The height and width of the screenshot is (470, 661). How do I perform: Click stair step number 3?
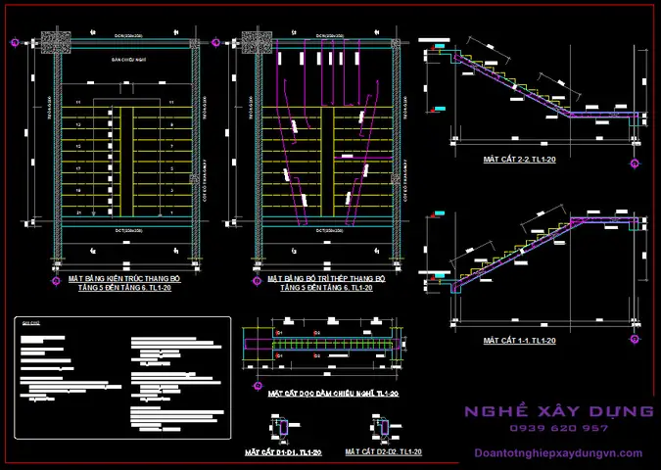(171, 191)
